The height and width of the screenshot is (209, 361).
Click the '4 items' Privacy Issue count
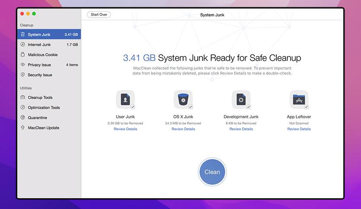point(72,65)
